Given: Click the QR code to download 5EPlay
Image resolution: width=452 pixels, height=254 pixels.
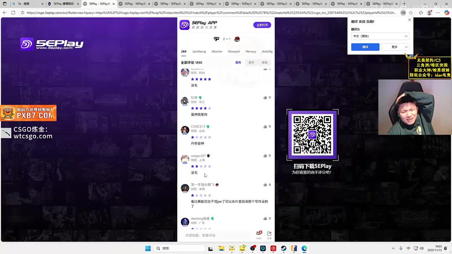Looking at the screenshot, I should pyautogui.click(x=313, y=135).
